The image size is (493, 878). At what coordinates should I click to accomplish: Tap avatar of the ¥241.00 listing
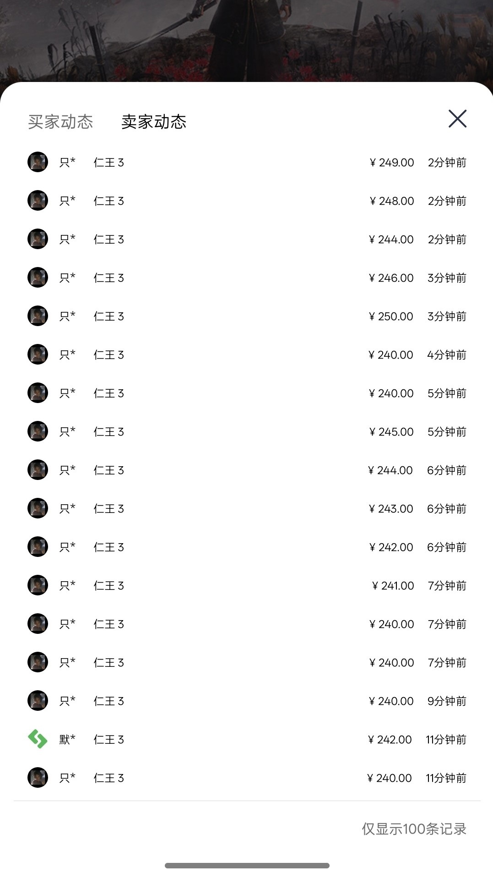click(x=38, y=585)
